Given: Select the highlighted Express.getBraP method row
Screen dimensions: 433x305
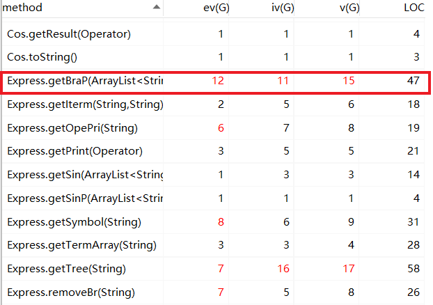Looking at the screenshot, I should coord(84,81).
